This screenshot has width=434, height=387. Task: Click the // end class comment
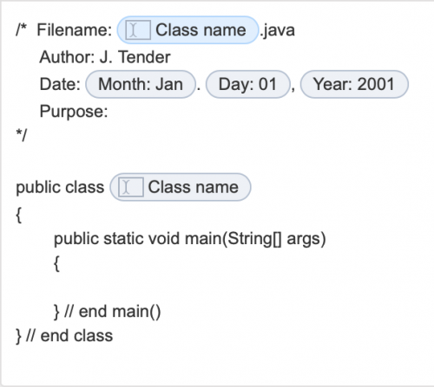[69, 336]
